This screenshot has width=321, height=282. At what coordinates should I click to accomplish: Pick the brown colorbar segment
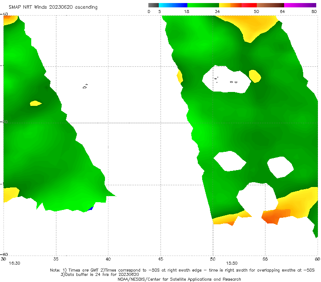tap(270, 5)
